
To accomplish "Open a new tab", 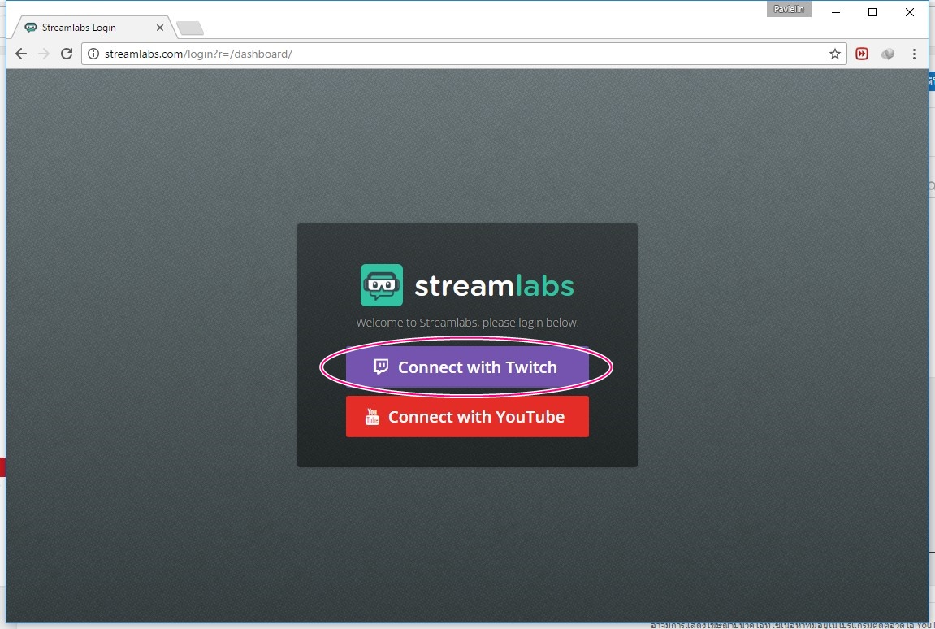I will coord(190,28).
